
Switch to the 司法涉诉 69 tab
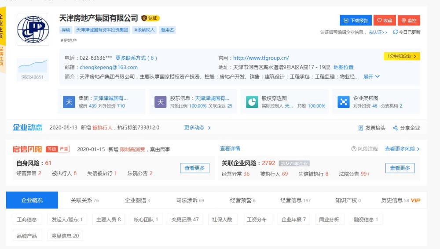click(190, 200)
